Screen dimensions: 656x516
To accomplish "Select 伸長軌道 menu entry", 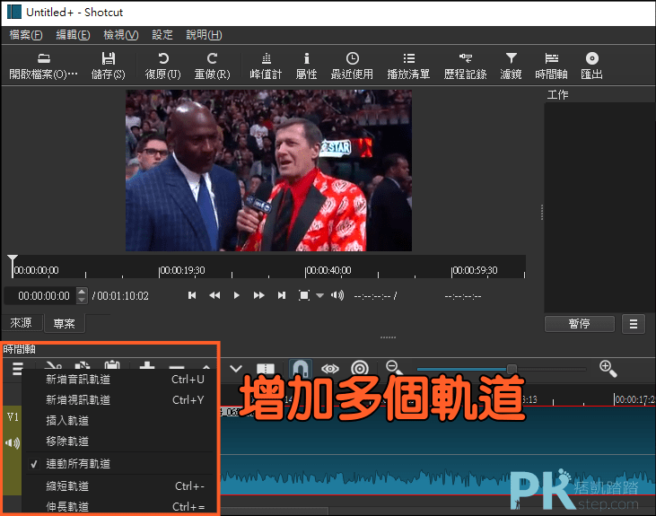I will pos(119,506).
